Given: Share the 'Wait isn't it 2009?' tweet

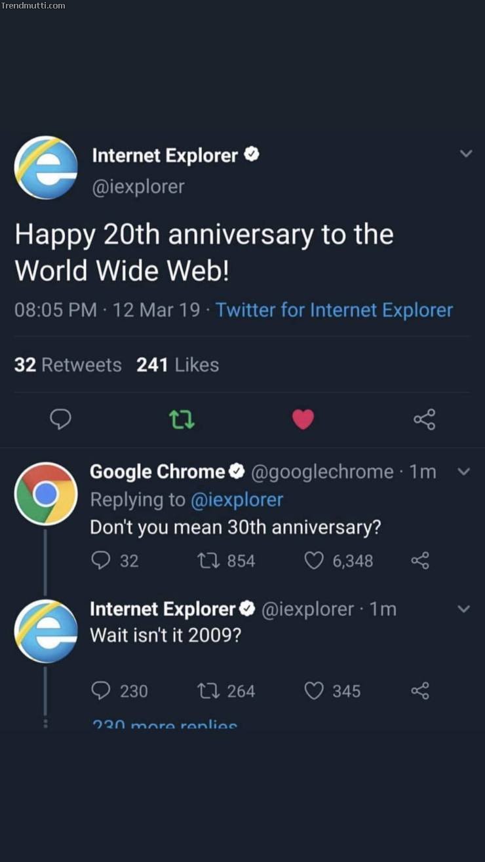Looking at the screenshot, I should pos(419,691).
